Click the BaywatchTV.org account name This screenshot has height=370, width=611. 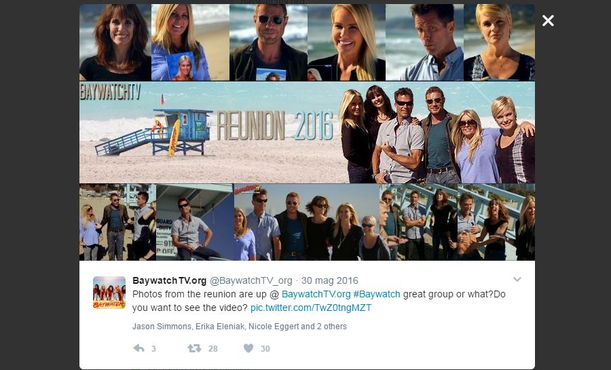(170, 280)
